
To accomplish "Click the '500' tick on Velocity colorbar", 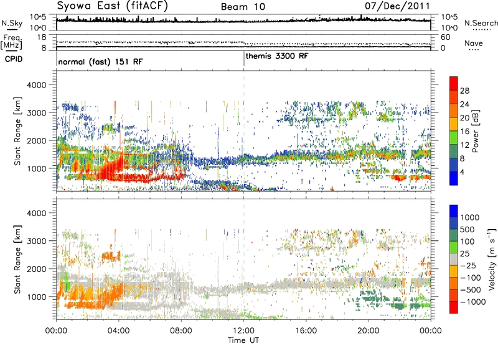I will pos(467,229).
